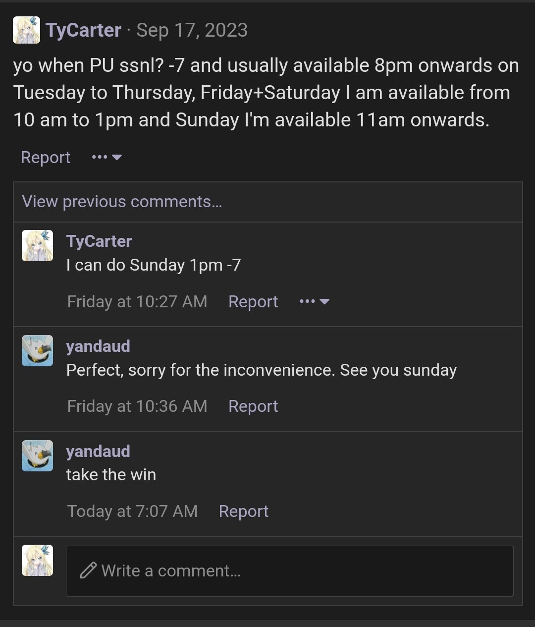This screenshot has width=535, height=627.
Task: Click your avatar next to the comment box
Action: (x=37, y=561)
